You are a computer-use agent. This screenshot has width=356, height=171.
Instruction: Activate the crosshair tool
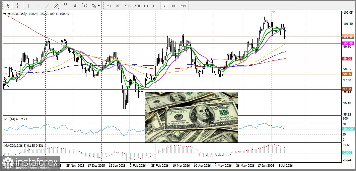coord(18,6)
